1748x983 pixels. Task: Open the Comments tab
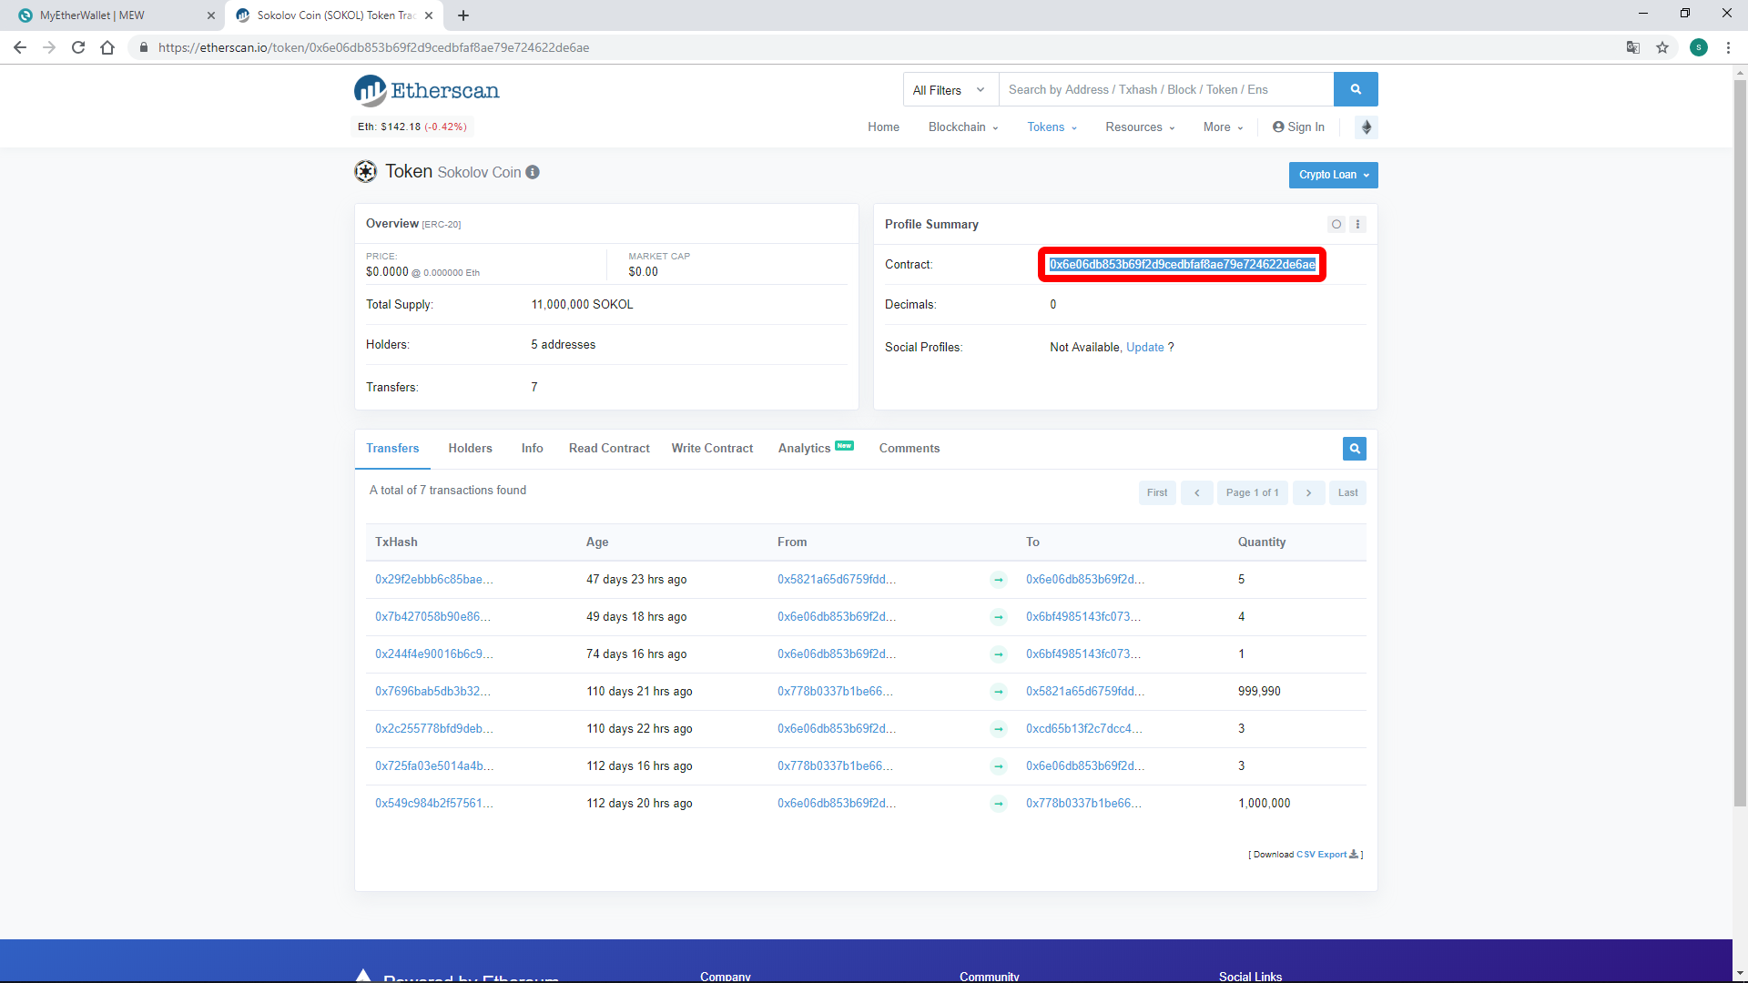[x=910, y=449]
